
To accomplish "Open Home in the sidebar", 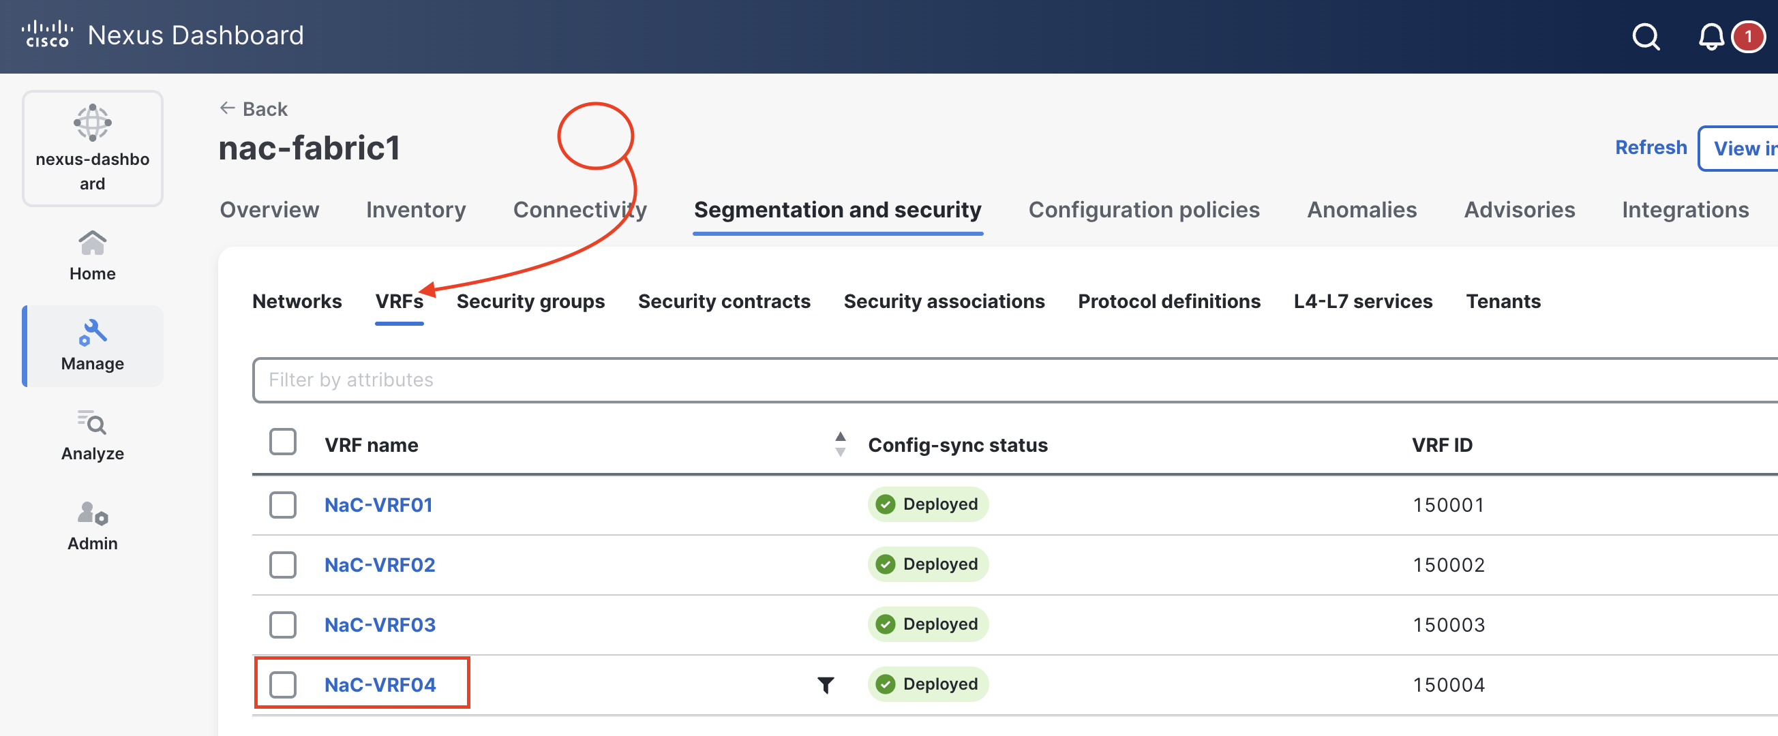I will (93, 256).
